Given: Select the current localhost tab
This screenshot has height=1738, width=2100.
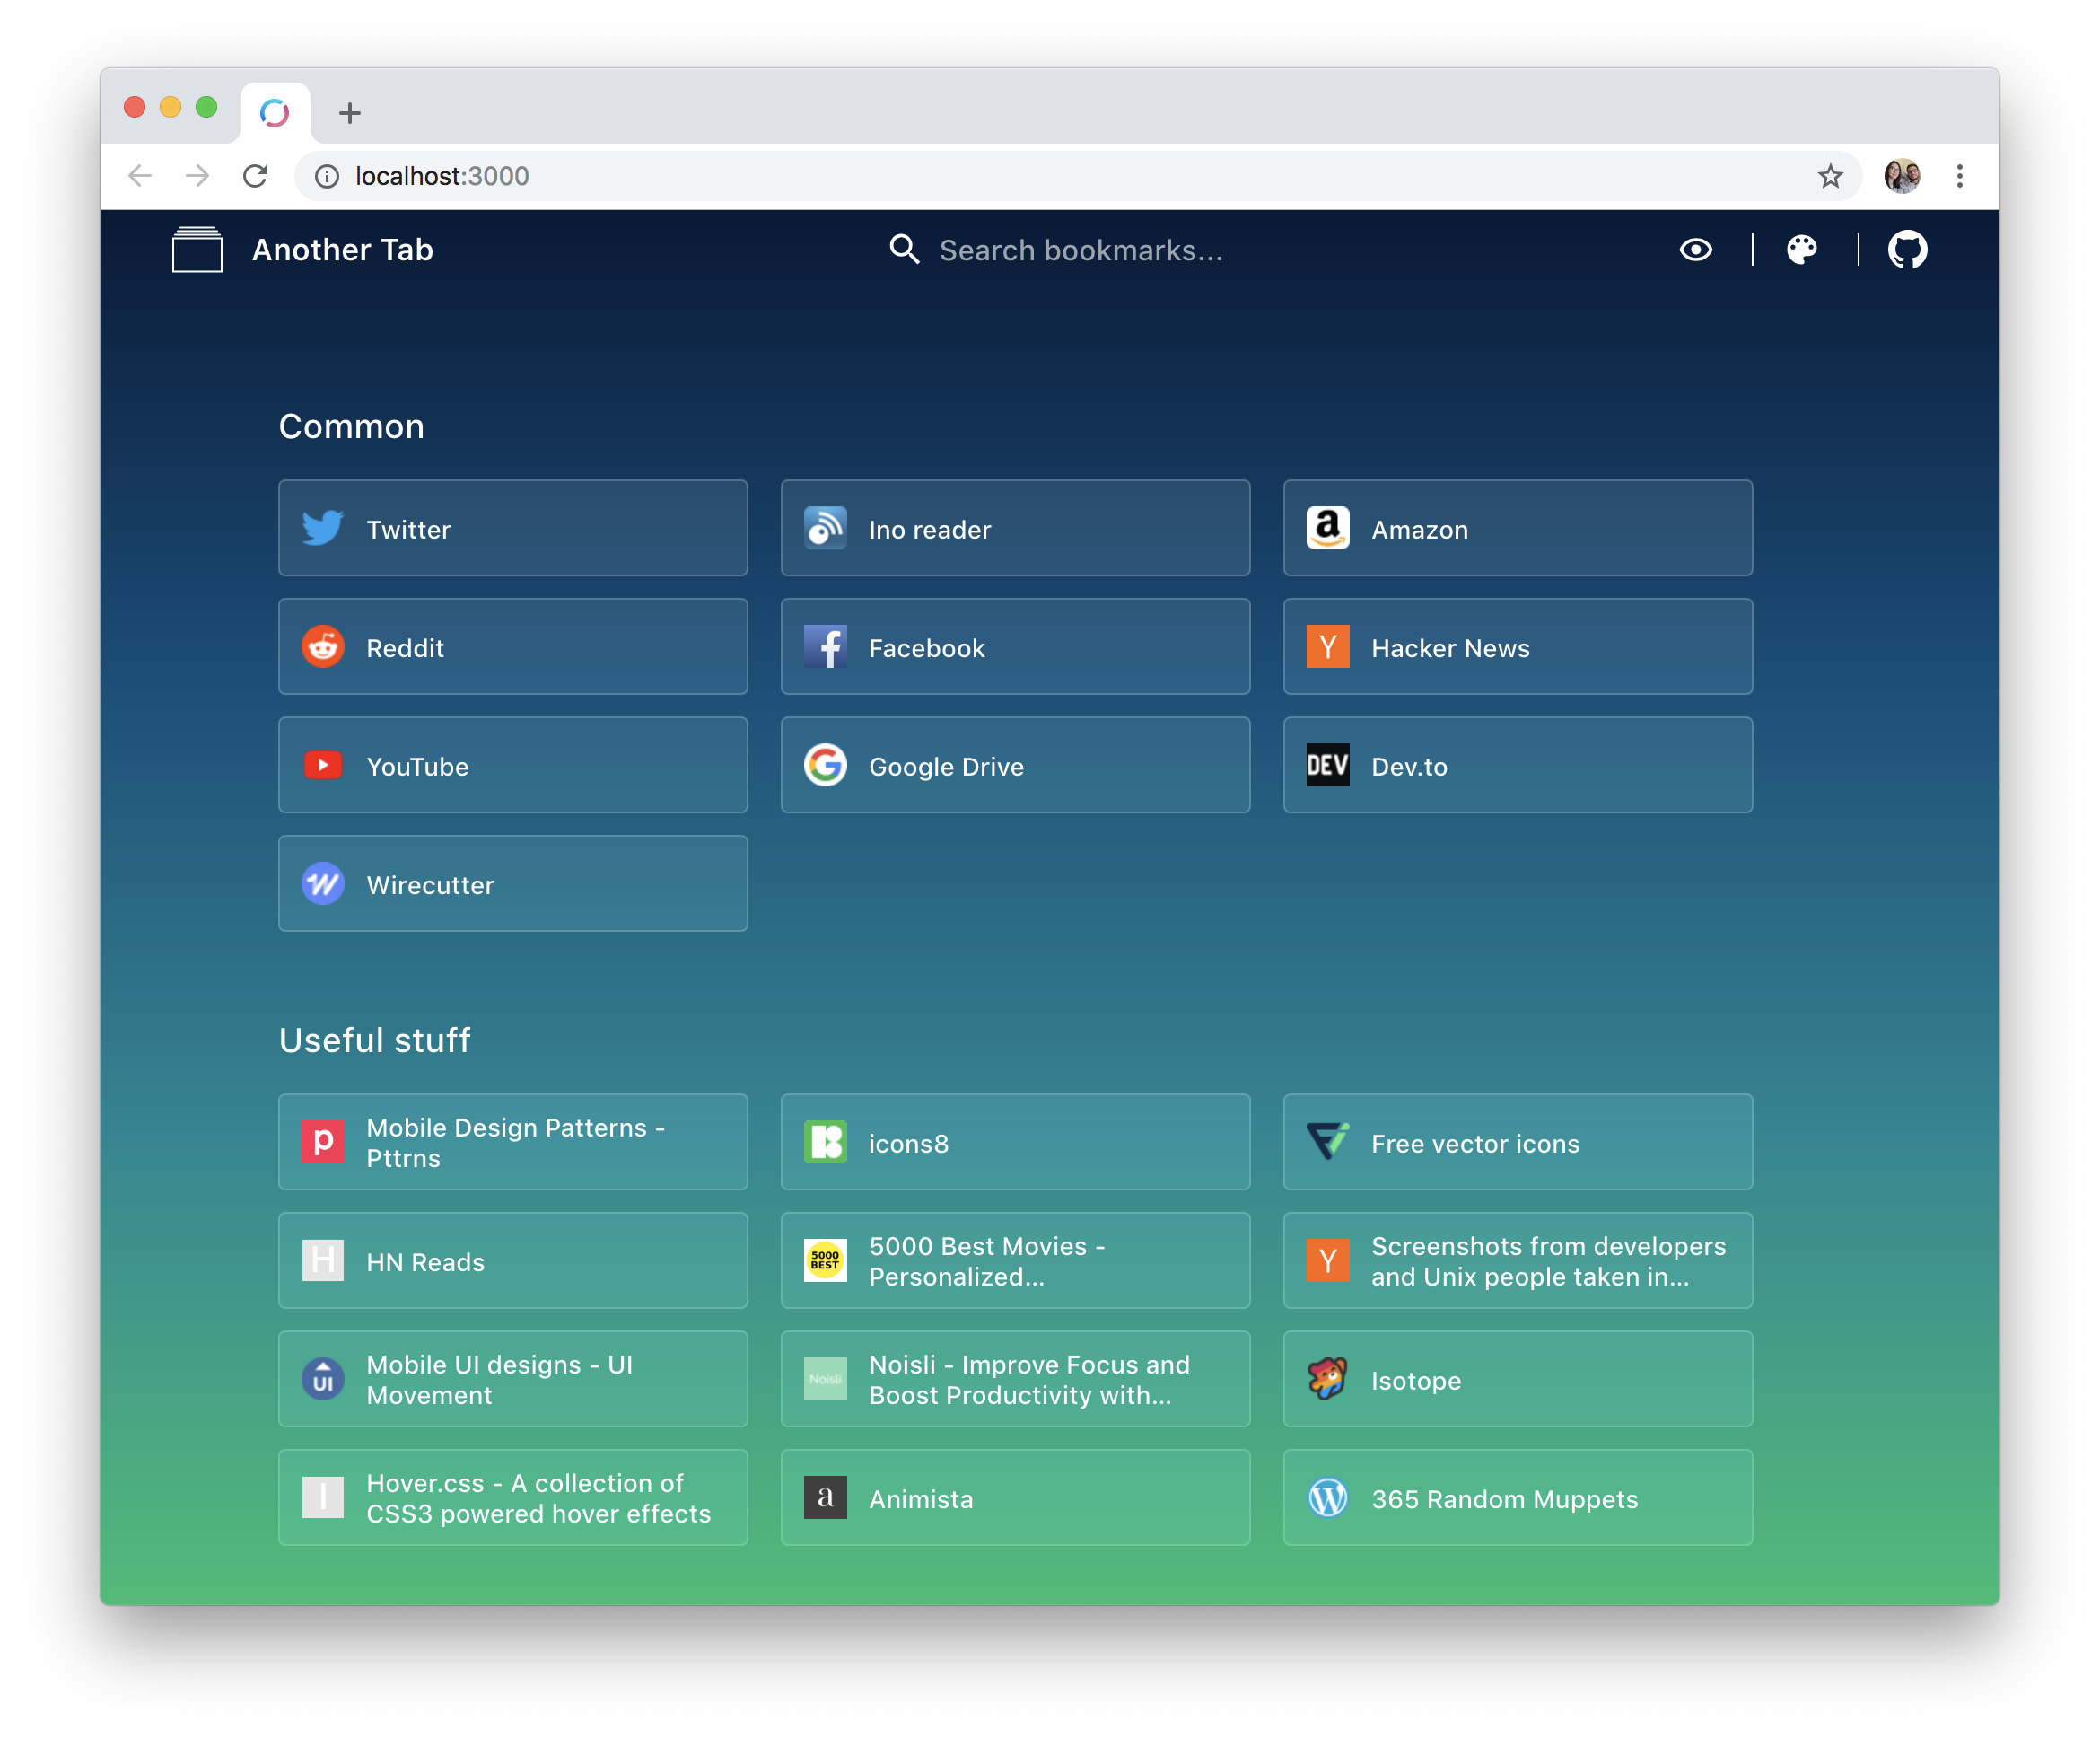Looking at the screenshot, I should point(275,113).
